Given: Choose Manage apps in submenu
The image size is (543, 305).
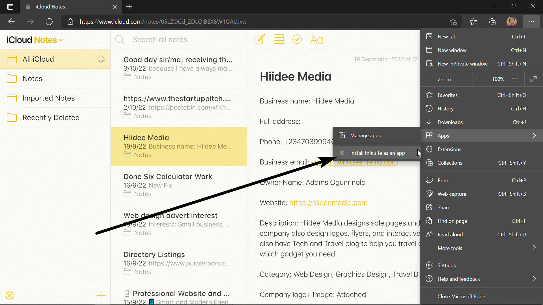Looking at the screenshot, I should click(x=376, y=135).
